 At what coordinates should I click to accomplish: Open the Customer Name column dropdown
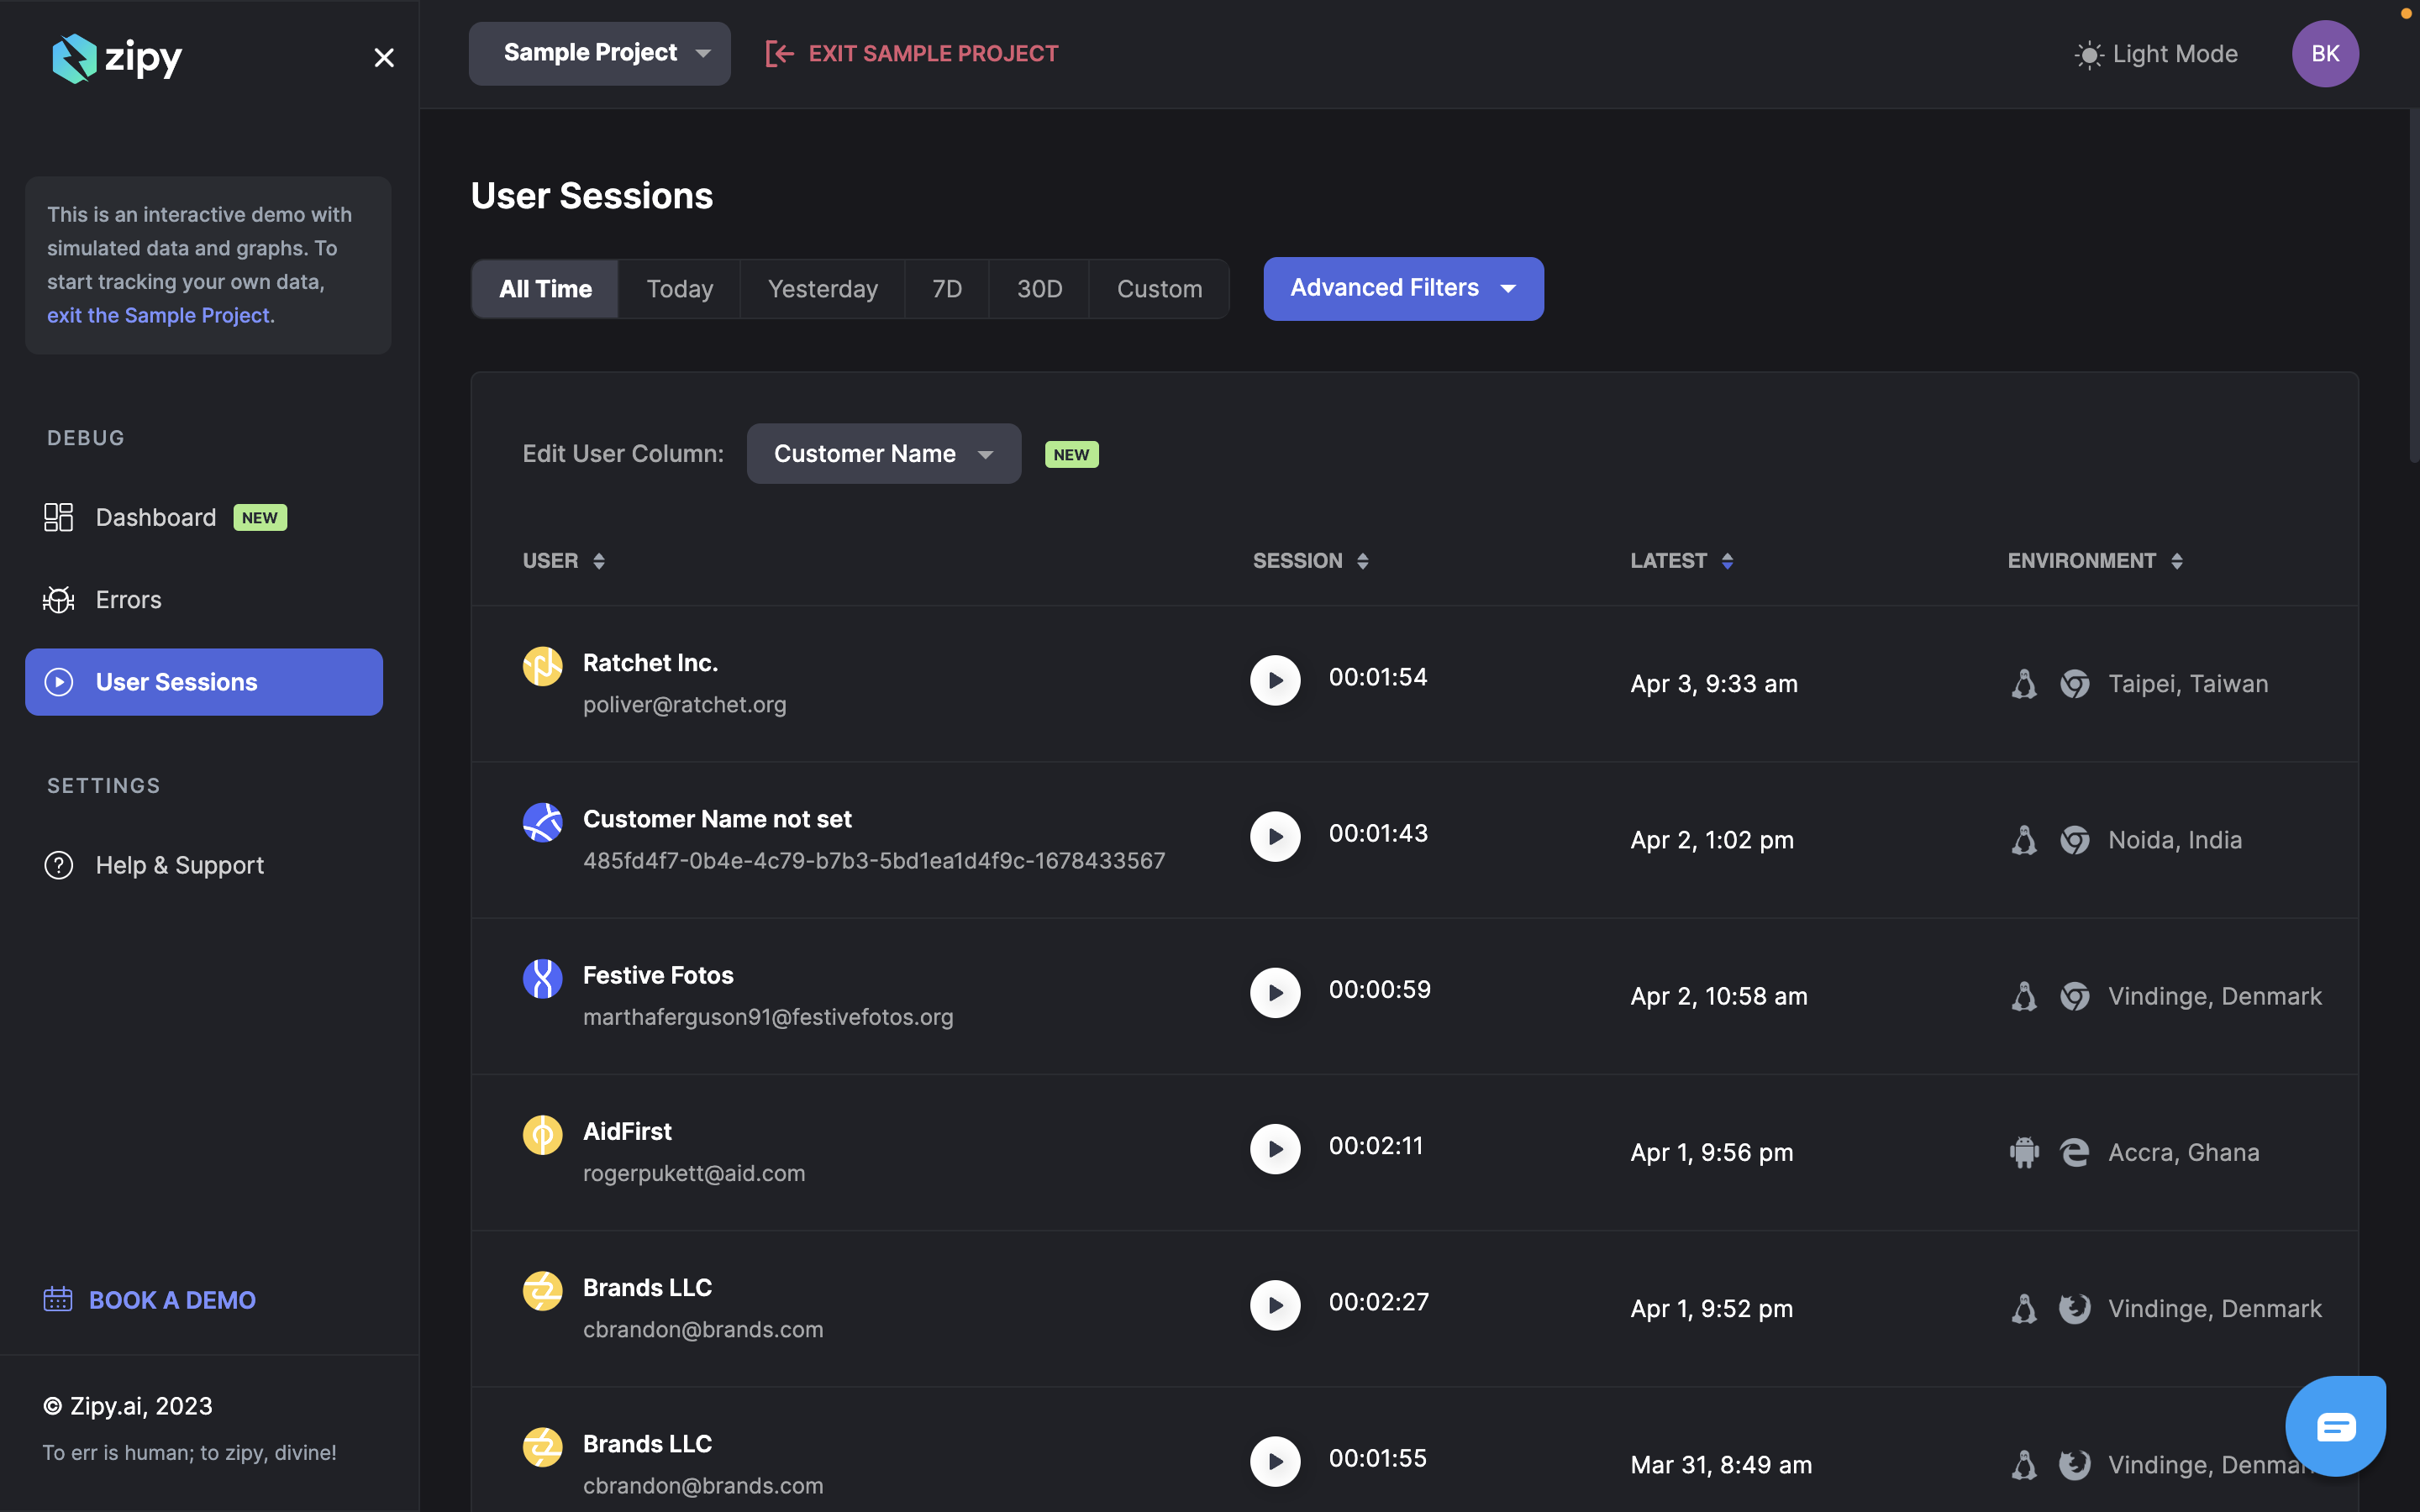[883, 454]
